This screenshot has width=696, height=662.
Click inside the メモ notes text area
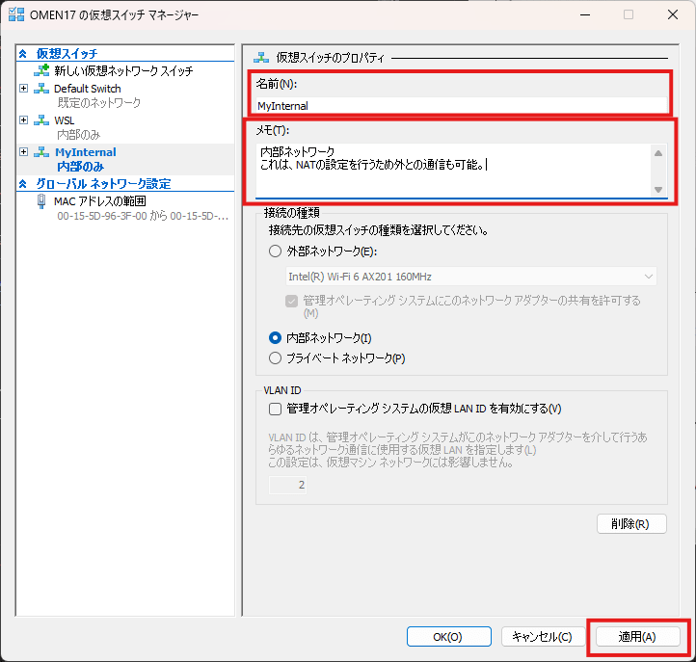point(454,170)
